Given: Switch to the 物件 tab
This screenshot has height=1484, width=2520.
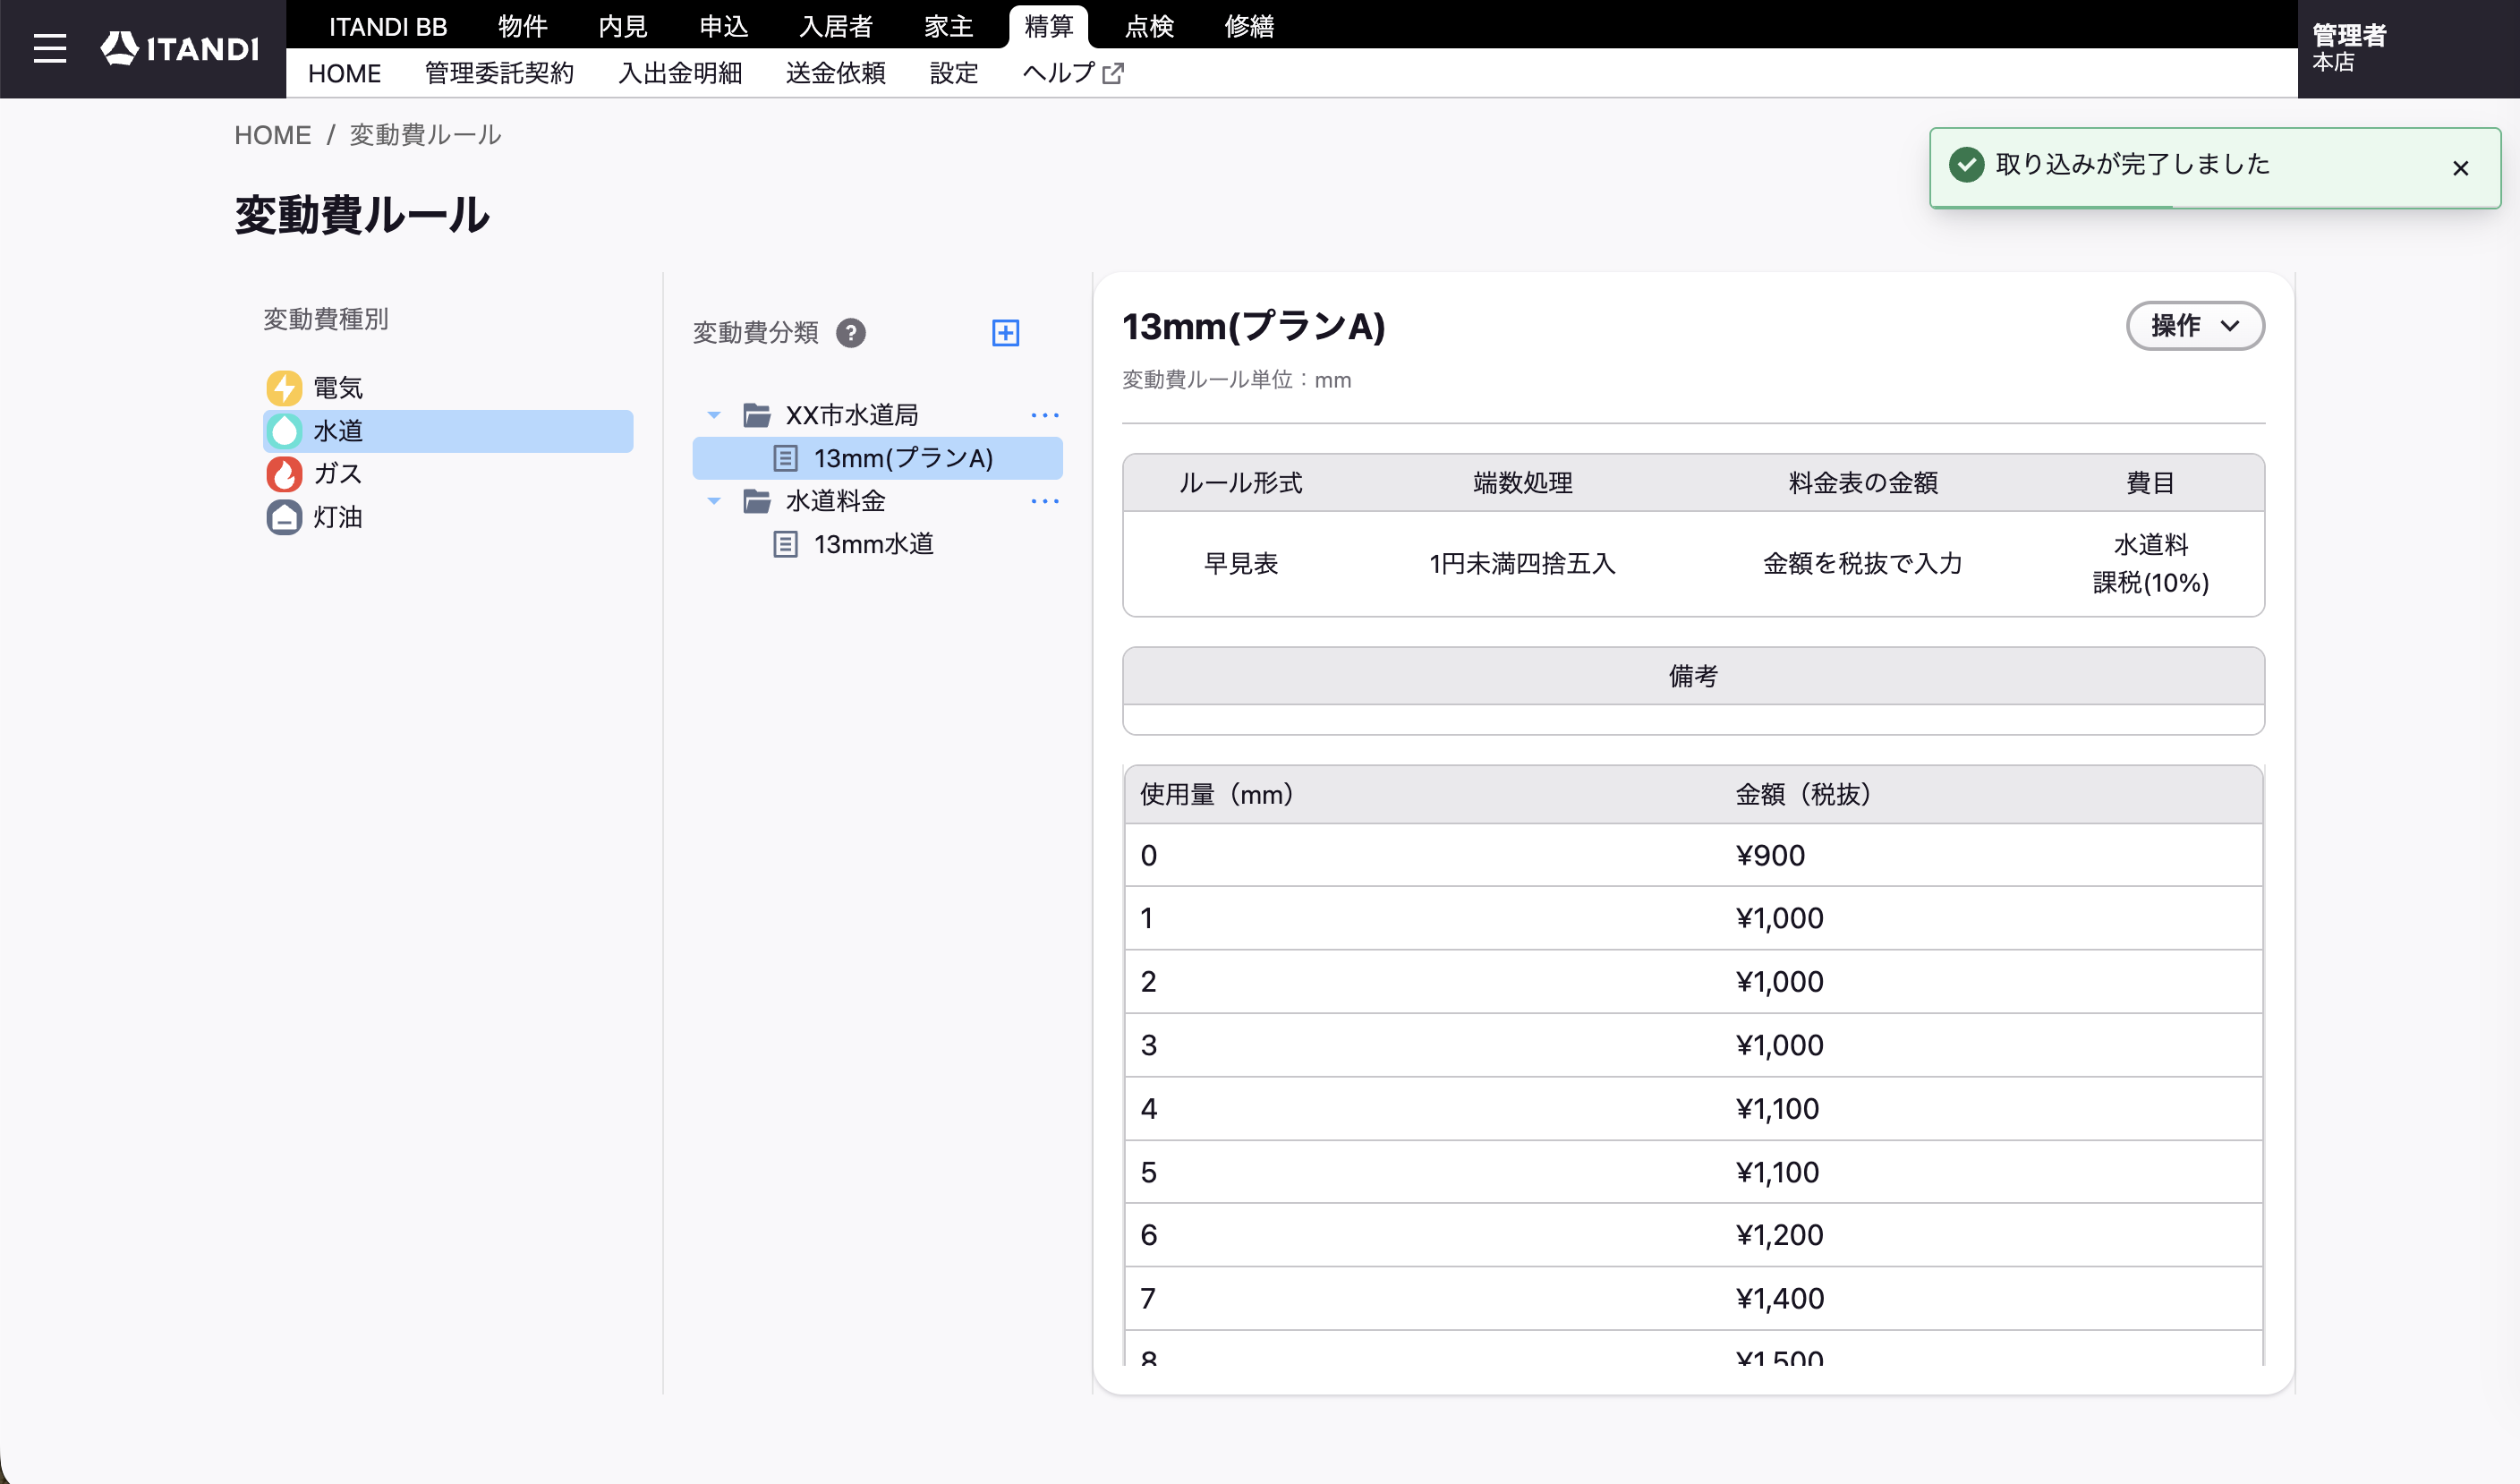Looking at the screenshot, I should point(523,26).
